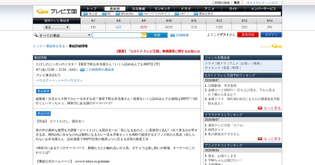
Task: Select date 8/8 SAT in weekly schedule
Action: point(118,24)
